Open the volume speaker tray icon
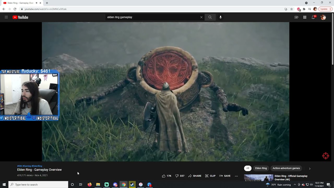 (311, 185)
